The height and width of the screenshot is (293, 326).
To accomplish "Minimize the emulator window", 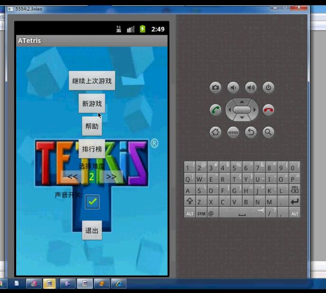I will coord(275,8).
